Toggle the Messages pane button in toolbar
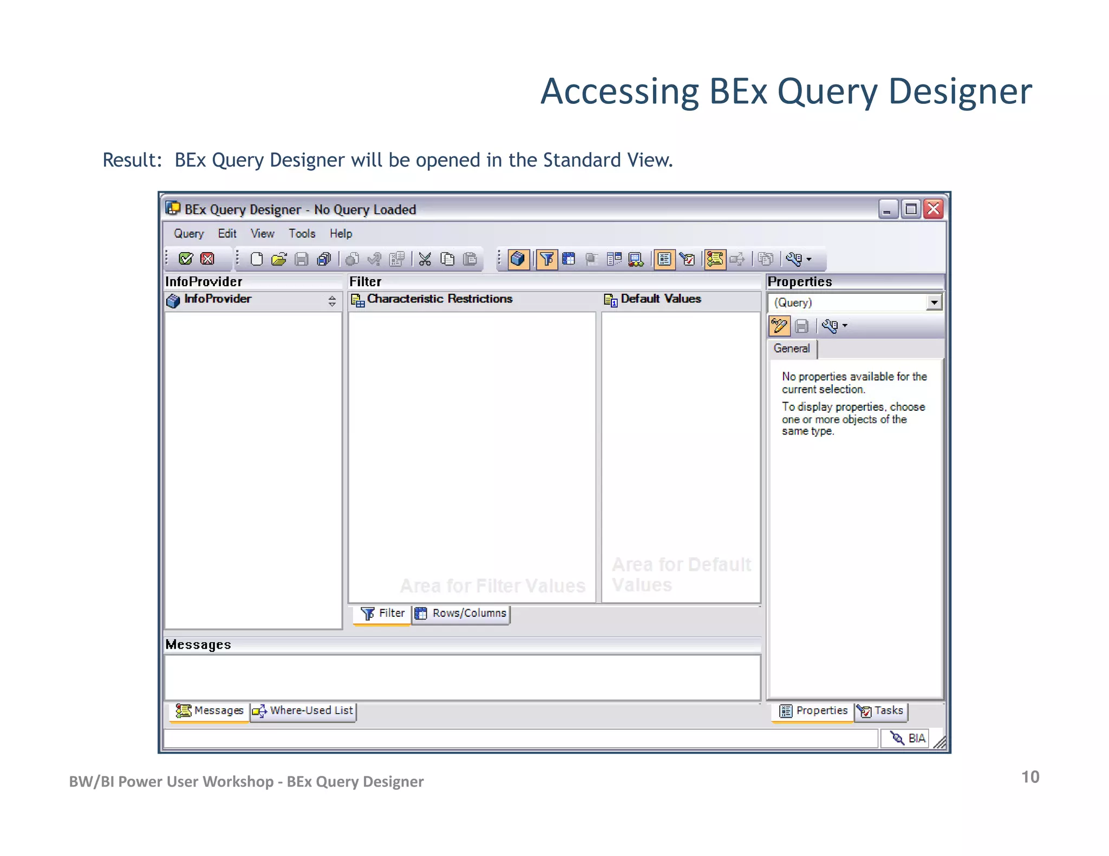This screenshot has width=1109, height=856. tap(715, 259)
